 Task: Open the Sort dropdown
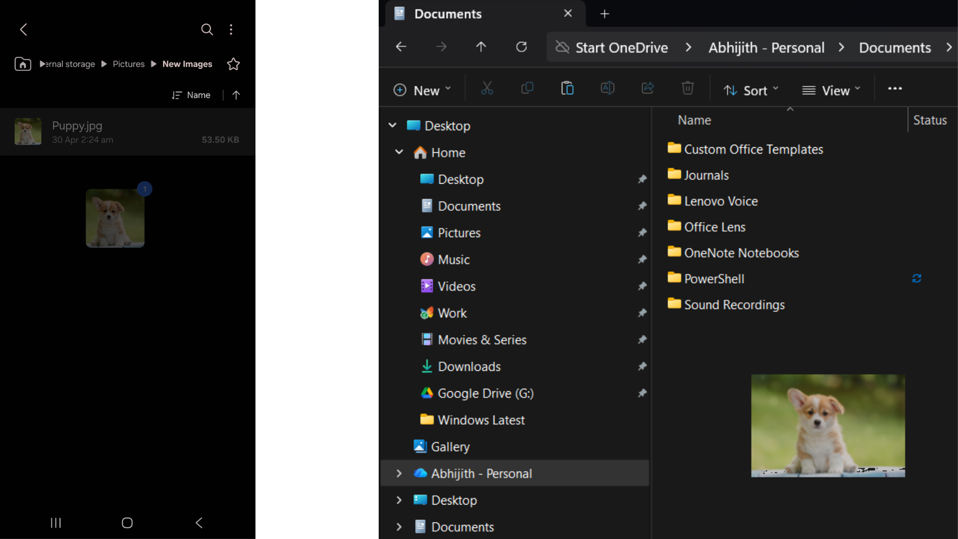pyautogui.click(x=751, y=90)
